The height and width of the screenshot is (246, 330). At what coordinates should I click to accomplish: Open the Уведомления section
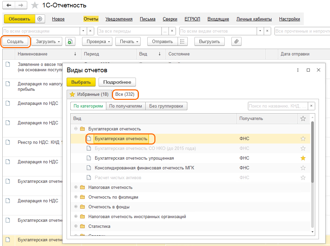(x=119, y=19)
